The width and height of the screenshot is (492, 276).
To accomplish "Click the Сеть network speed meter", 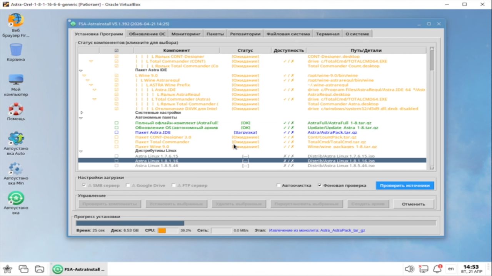I will [221, 230].
